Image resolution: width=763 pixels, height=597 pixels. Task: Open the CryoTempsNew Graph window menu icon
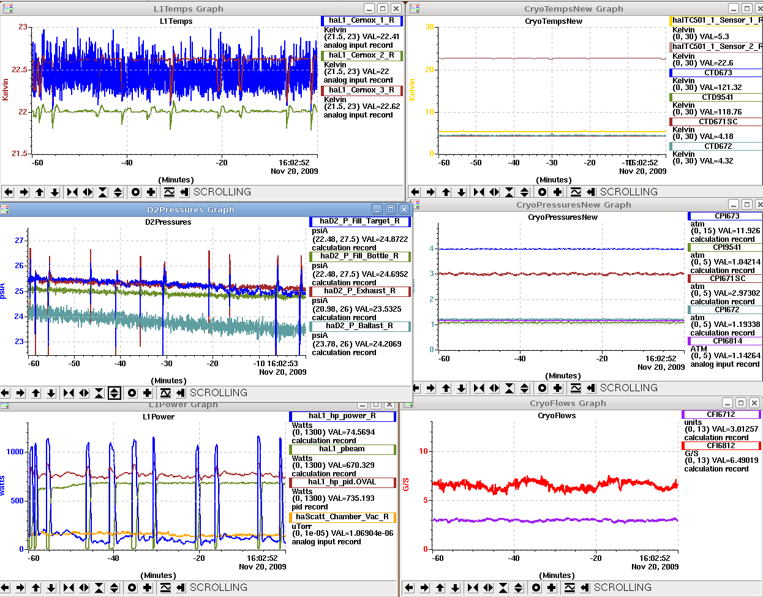click(415, 9)
